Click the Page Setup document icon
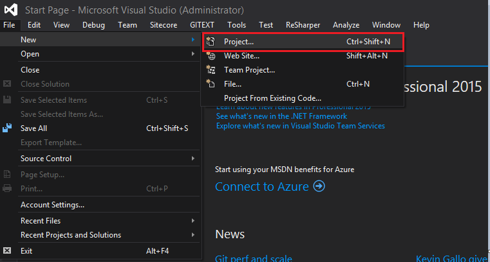The width and height of the screenshot is (490, 262). click(7, 174)
